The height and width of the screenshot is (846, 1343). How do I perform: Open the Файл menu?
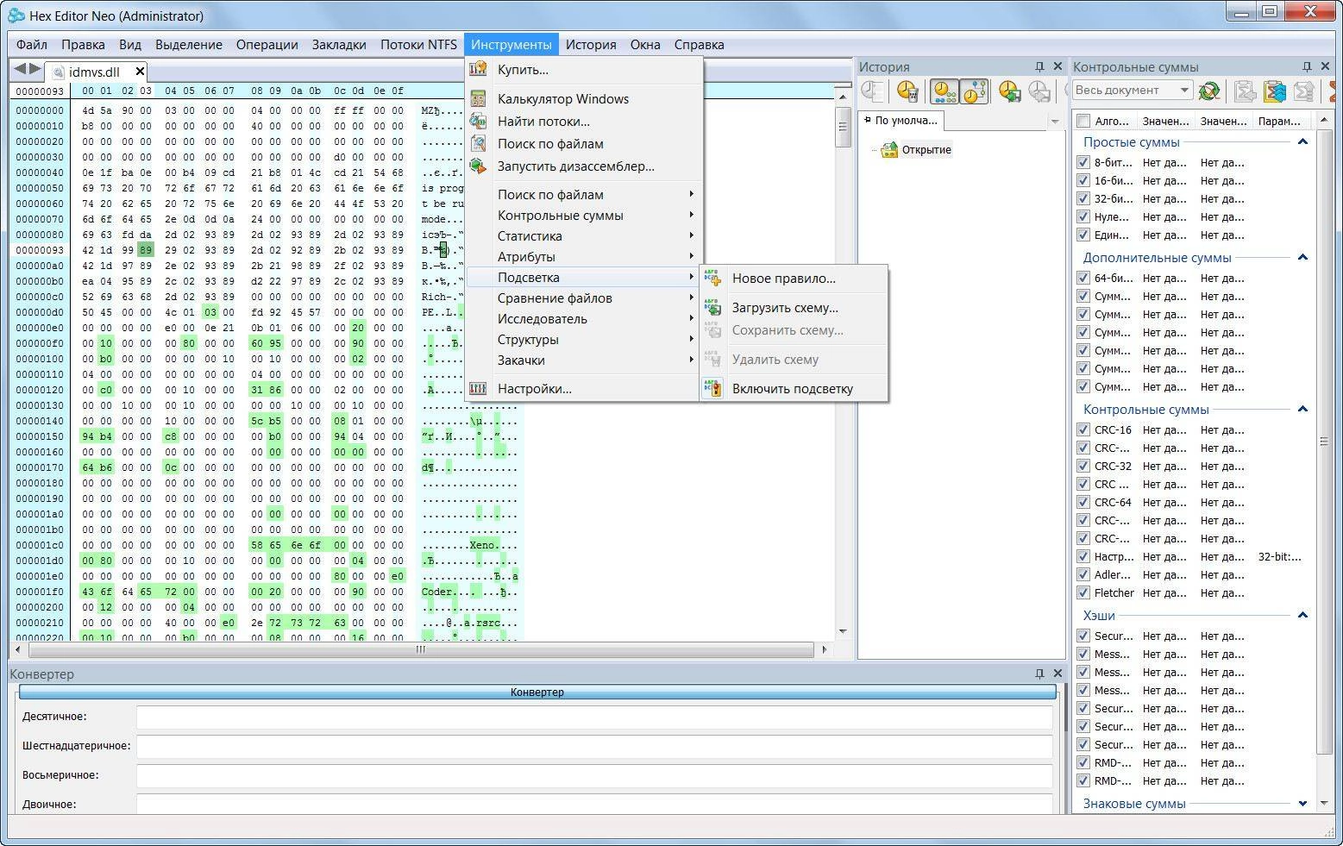(32, 44)
